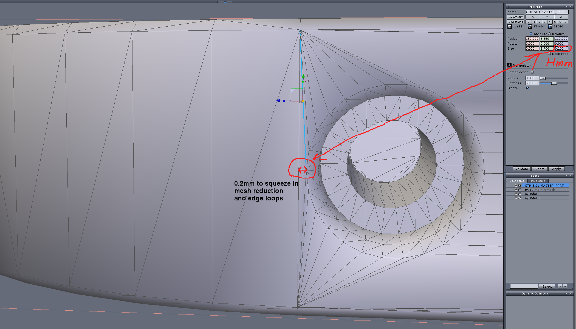576x329 pixels.
Task: Click the Softness slider handle
Action: tap(554, 83)
